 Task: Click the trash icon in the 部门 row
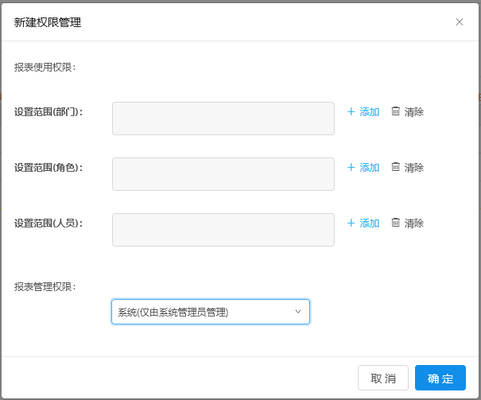tap(396, 112)
